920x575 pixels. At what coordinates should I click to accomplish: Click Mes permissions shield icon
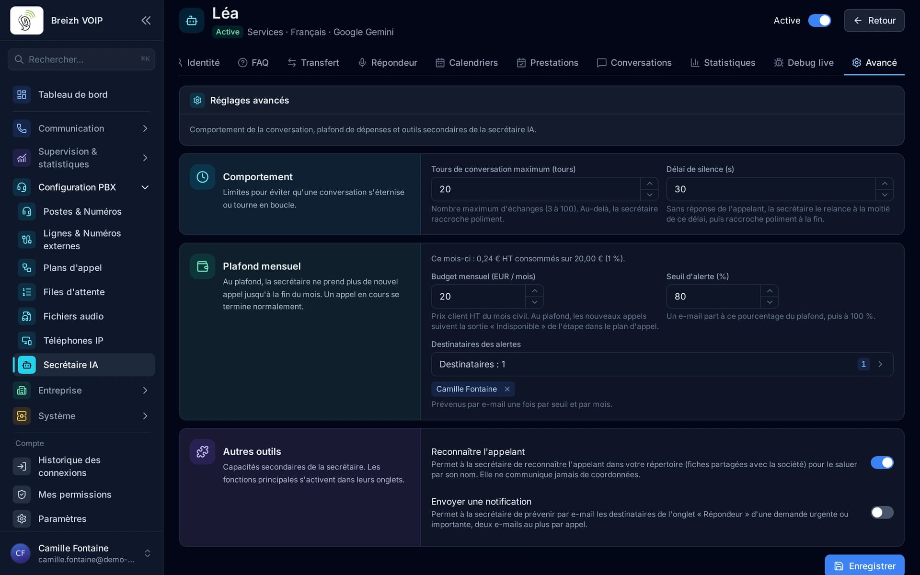click(x=22, y=494)
